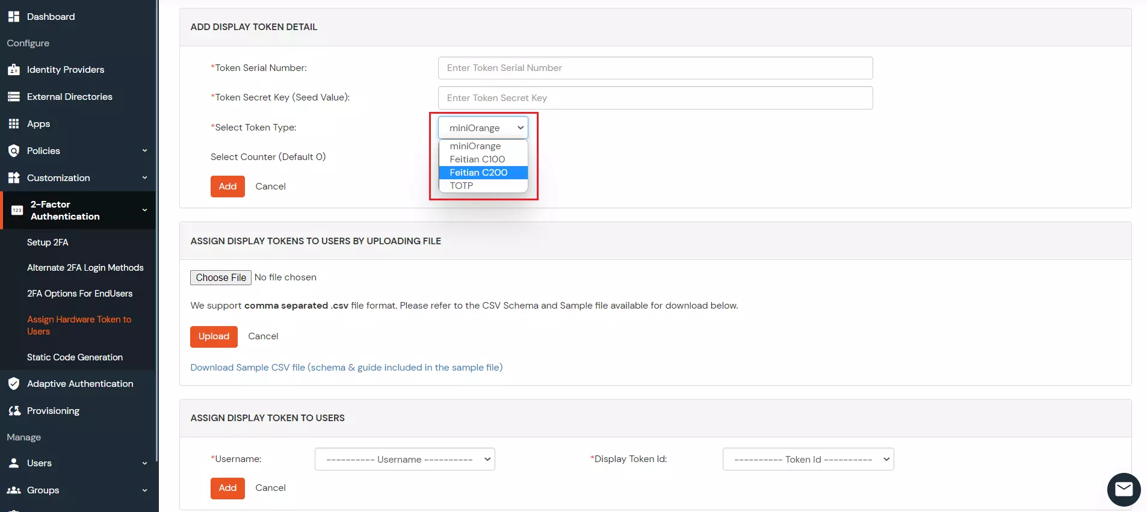The height and width of the screenshot is (512, 1147).
Task: Expand the Policies submenu chevron
Action: click(144, 151)
